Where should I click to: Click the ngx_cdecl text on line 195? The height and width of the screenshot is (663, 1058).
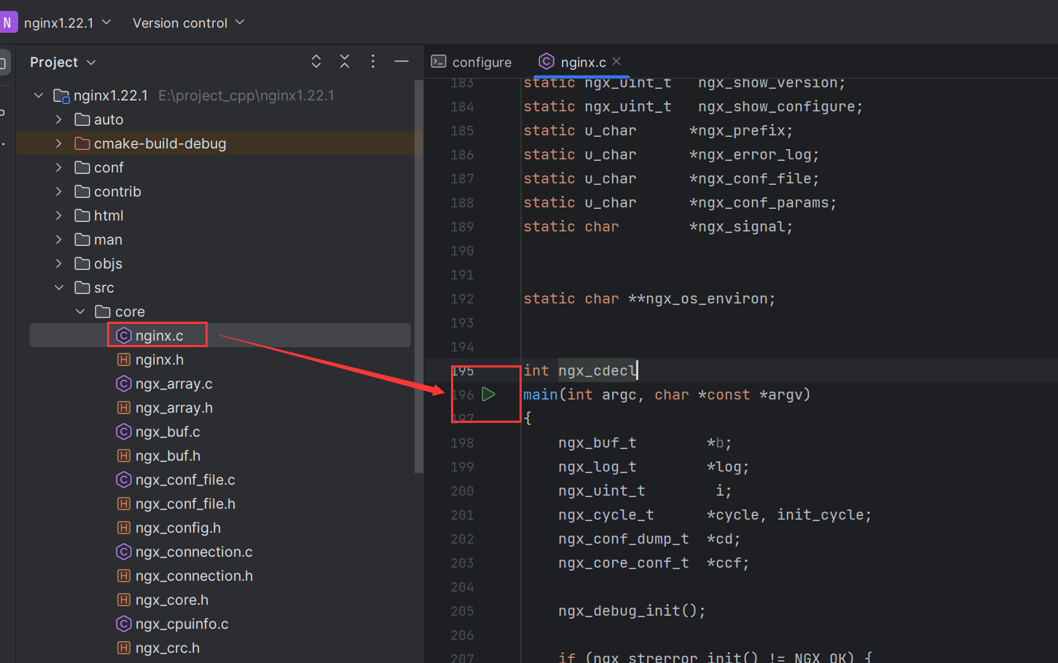597,370
